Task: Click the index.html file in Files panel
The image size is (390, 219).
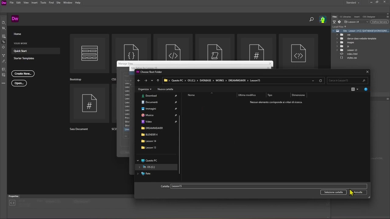Action: pos(352,54)
